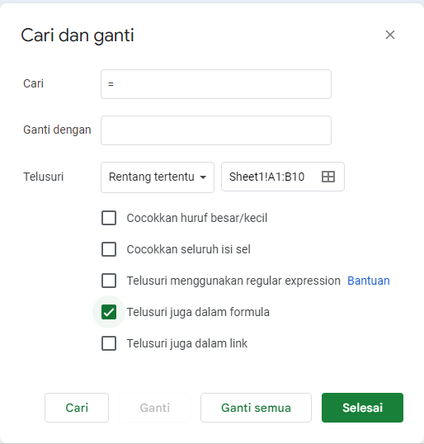The width and height of the screenshot is (424, 444).
Task: Click the Cari dan ganti dialog title
Action: (78, 35)
